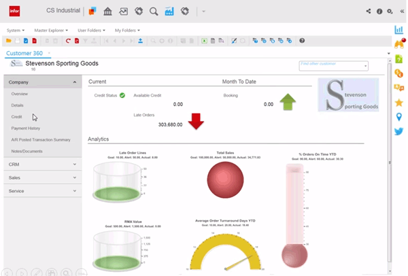Screen dimensions: 408x276
Task: Open the chart trend icon in header
Action: coord(123,11)
